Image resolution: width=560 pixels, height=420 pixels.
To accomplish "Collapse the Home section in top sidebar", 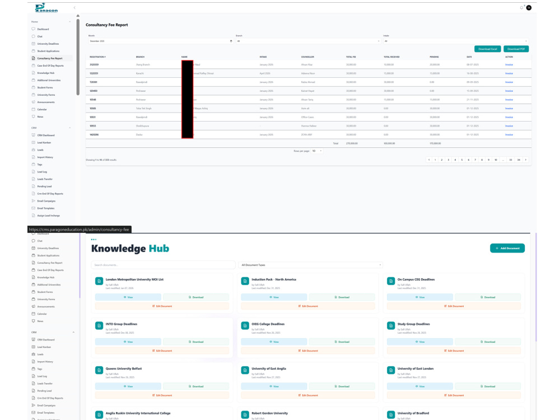I will [69, 22].
